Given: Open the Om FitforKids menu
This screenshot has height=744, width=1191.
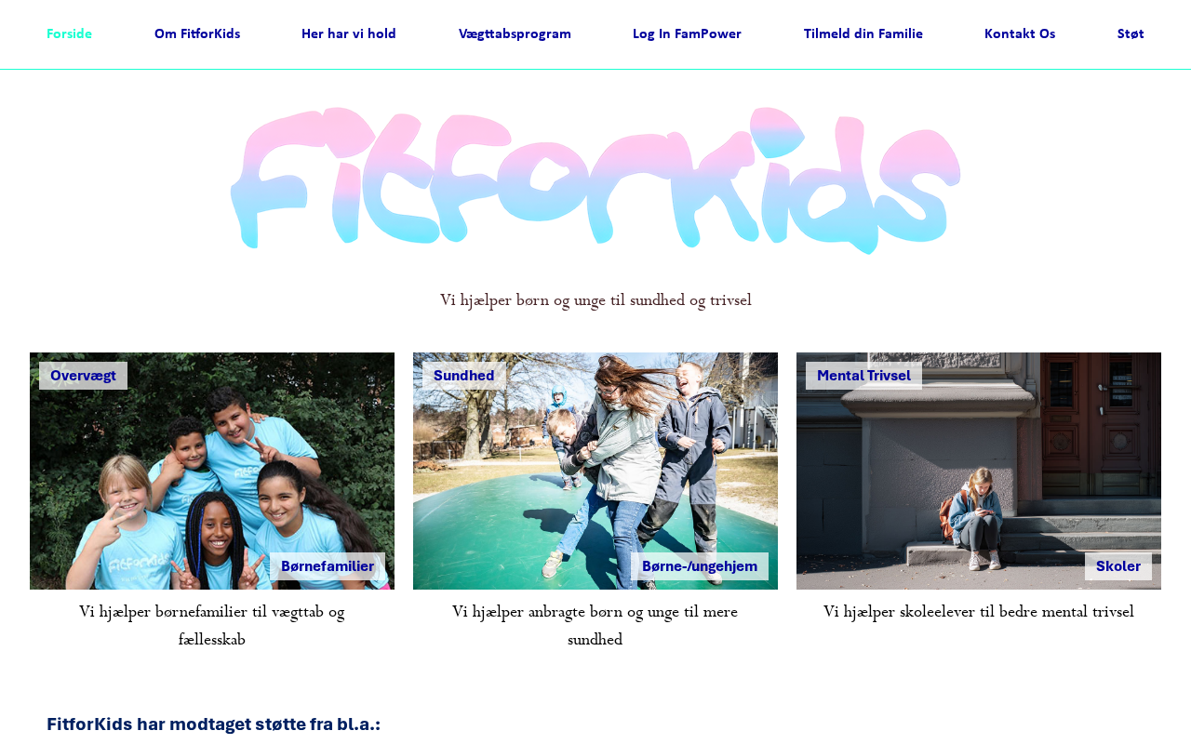Looking at the screenshot, I should tap(197, 34).
